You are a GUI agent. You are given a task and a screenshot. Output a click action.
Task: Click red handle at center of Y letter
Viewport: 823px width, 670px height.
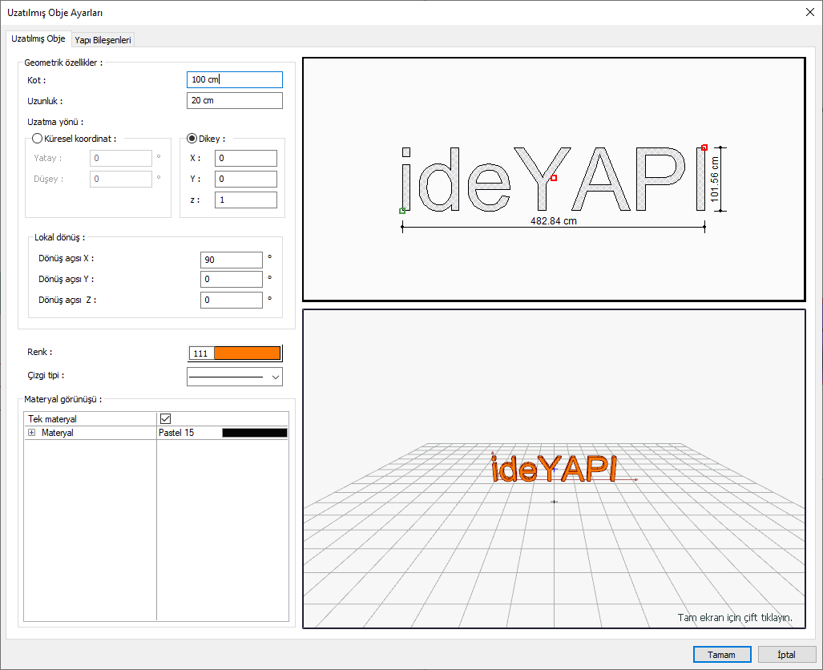click(x=554, y=178)
